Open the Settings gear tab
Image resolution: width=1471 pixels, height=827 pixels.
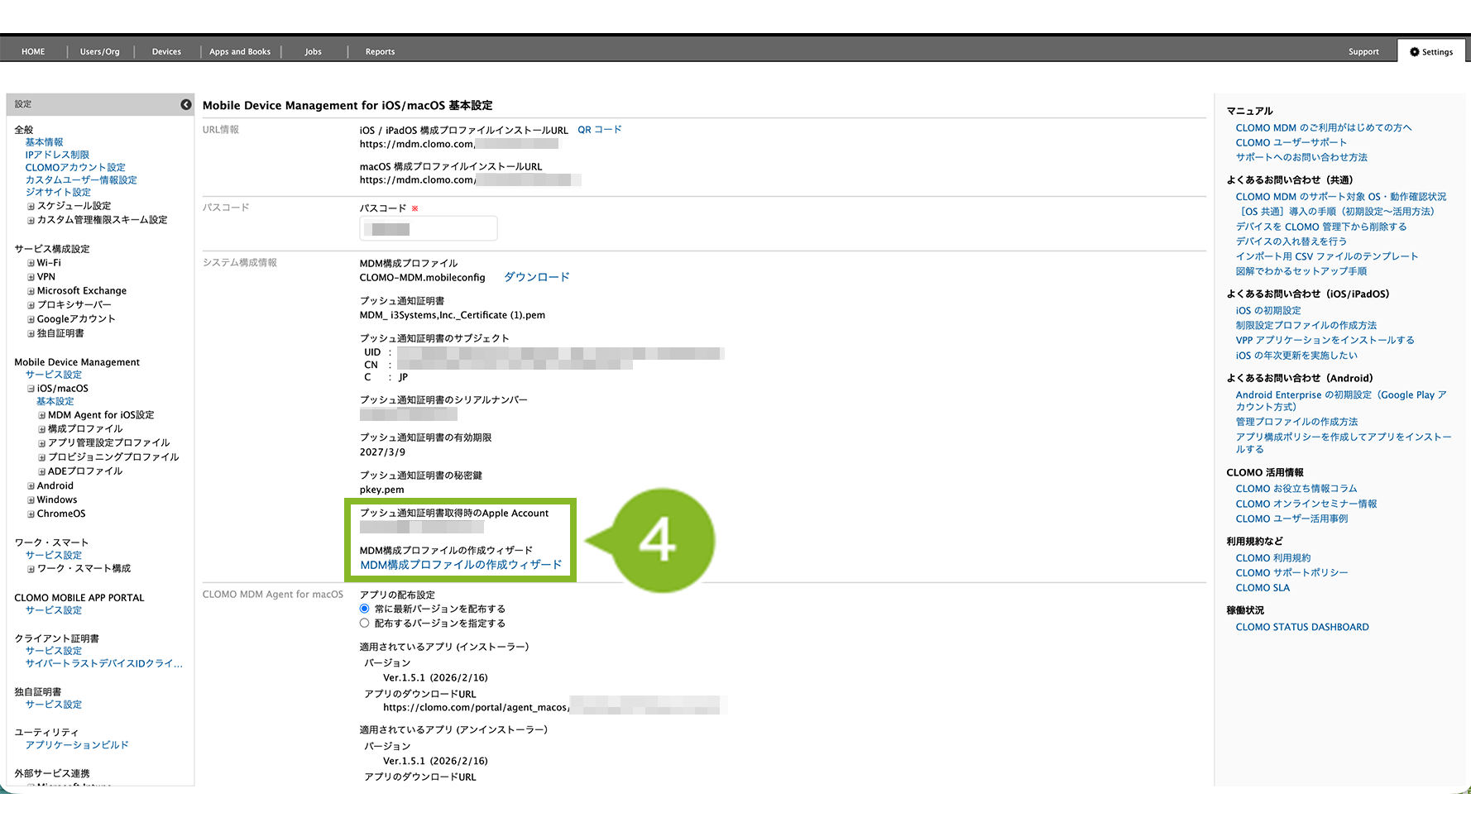pyautogui.click(x=1431, y=51)
